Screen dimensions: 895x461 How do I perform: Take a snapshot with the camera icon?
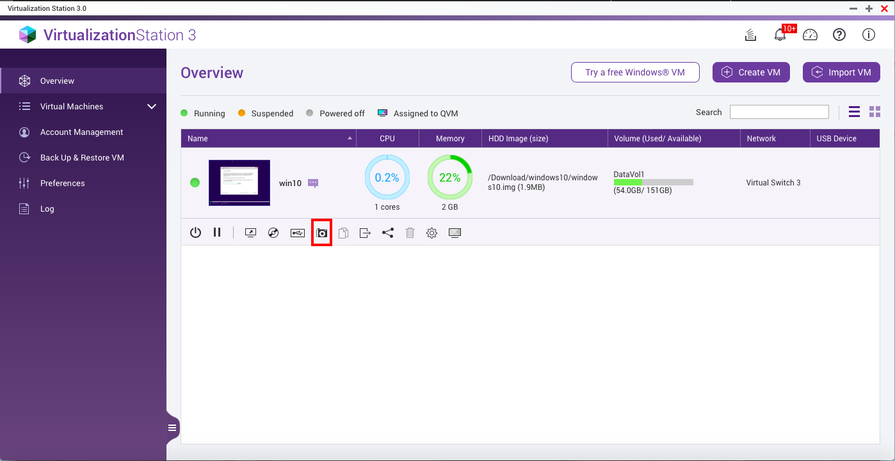point(321,233)
